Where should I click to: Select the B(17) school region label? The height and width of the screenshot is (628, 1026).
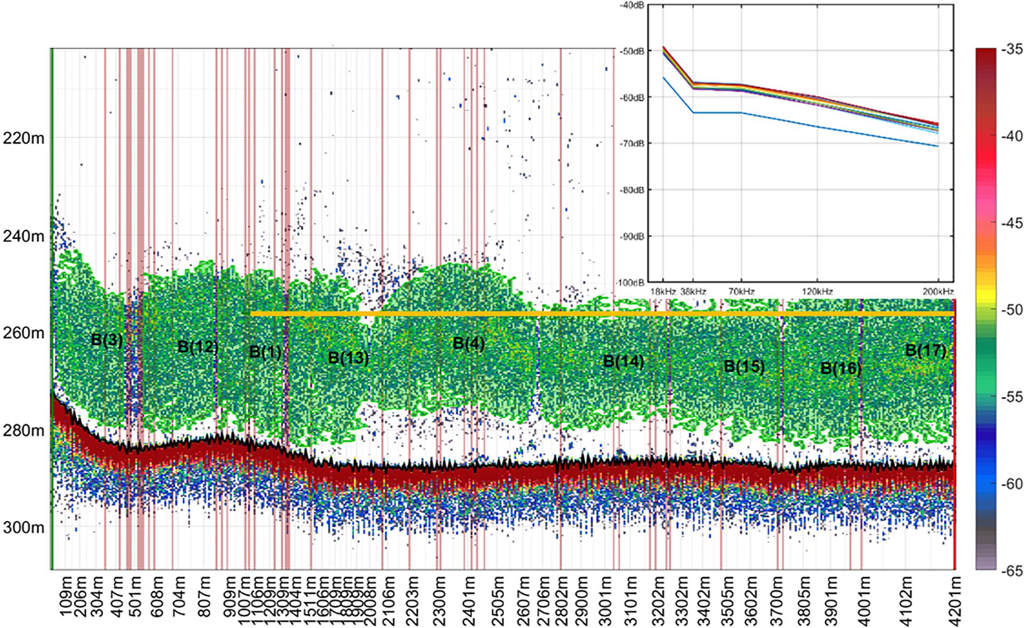coord(926,350)
